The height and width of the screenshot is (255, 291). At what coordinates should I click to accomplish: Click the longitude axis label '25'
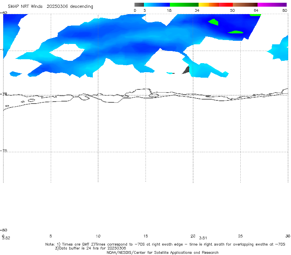(x=240, y=236)
